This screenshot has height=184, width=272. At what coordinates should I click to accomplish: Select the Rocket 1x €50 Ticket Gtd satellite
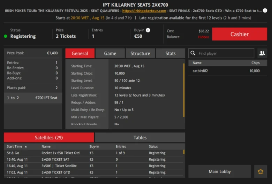pyautogui.click(x=94, y=153)
